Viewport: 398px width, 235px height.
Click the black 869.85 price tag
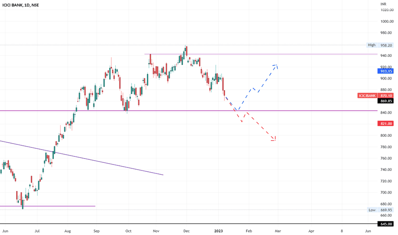point(386,101)
